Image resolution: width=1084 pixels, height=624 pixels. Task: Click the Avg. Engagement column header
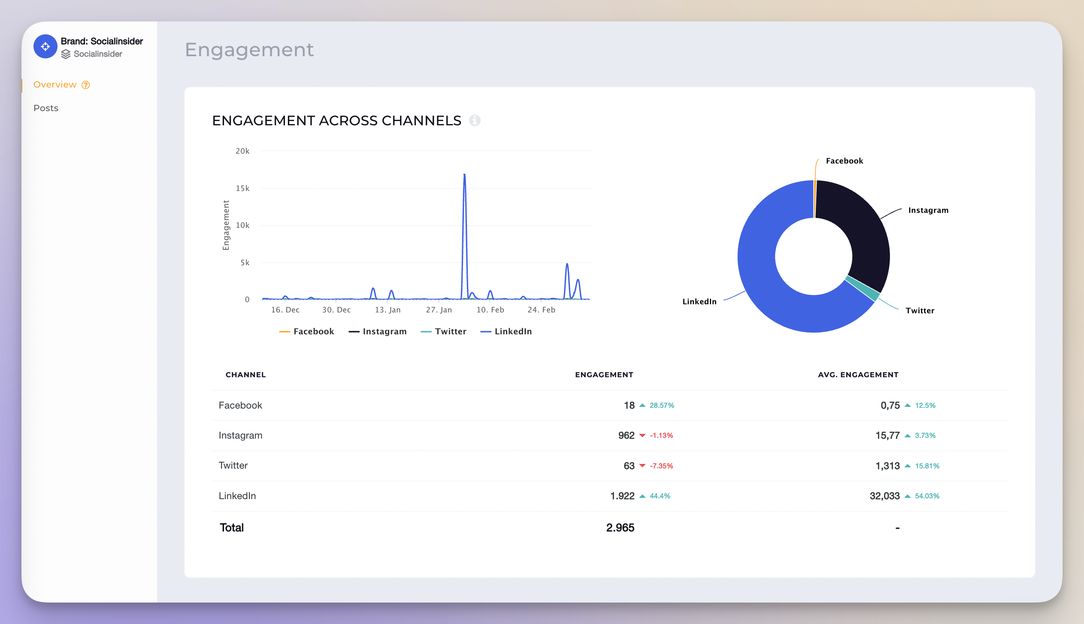tap(858, 375)
